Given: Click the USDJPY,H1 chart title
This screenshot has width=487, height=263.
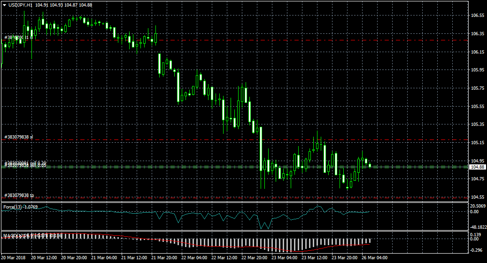Looking at the screenshot, I should (x=21, y=5).
